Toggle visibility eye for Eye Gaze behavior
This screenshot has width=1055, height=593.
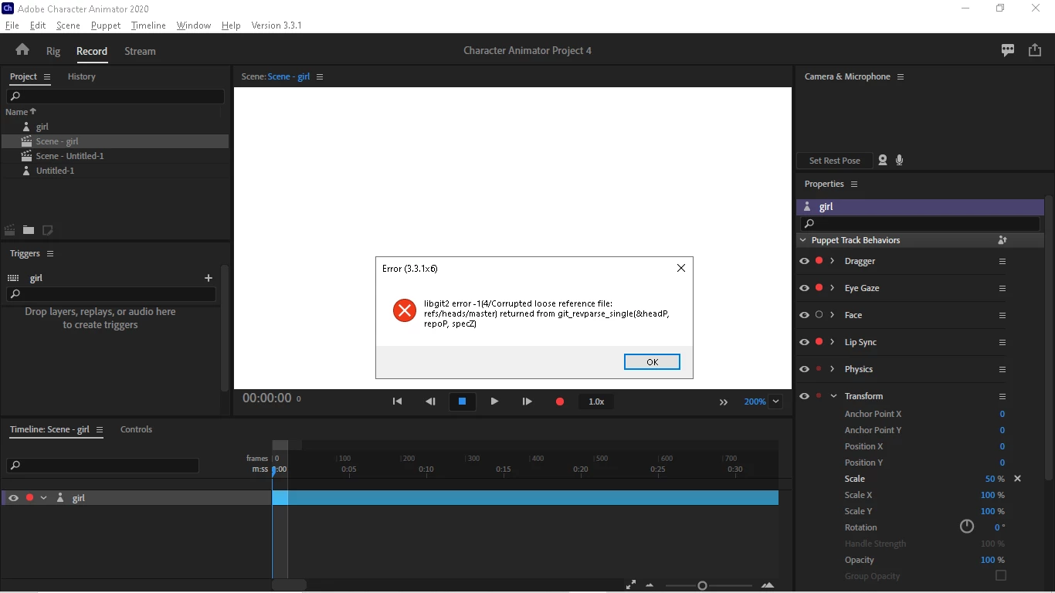click(804, 288)
